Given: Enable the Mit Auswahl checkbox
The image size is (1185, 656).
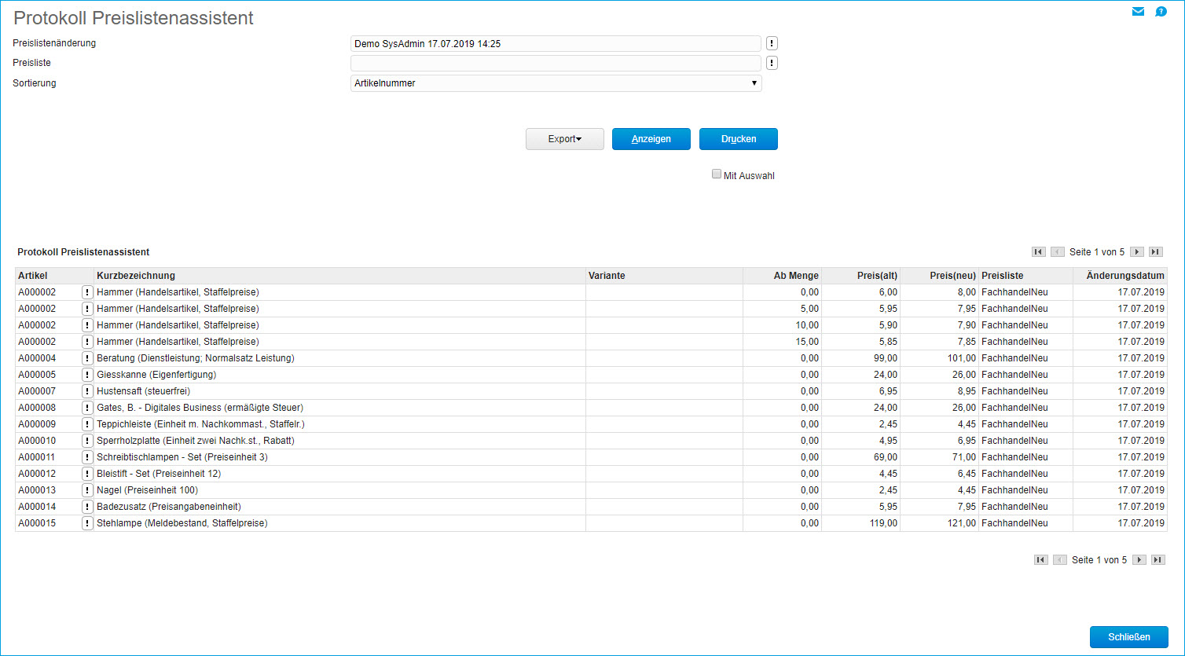Looking at the screenshot, I should (717, 174).
